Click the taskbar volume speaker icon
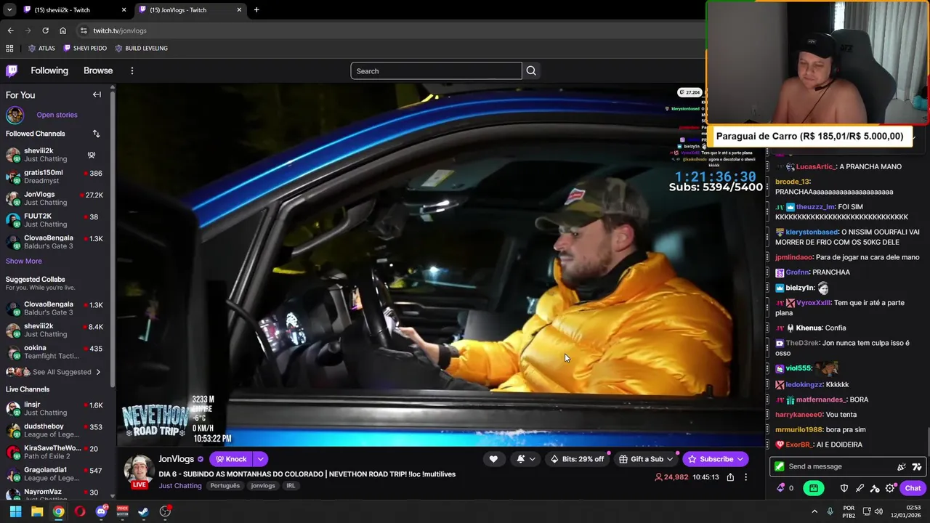The height and width of the screenshot is (523, 930). click(878, 511)
